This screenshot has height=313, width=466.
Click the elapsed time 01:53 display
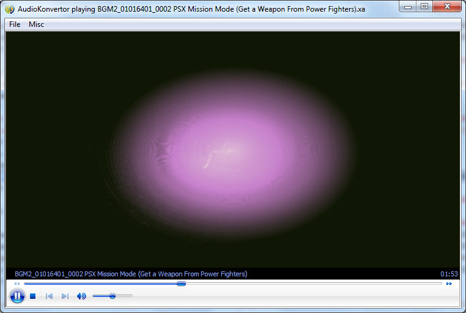point(449,274)
